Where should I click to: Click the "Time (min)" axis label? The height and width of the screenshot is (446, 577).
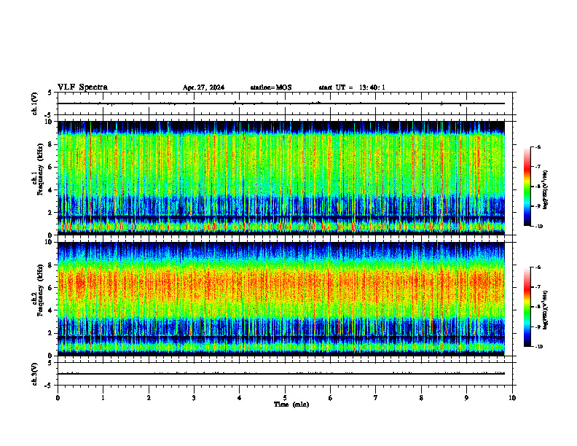point(291,404)
